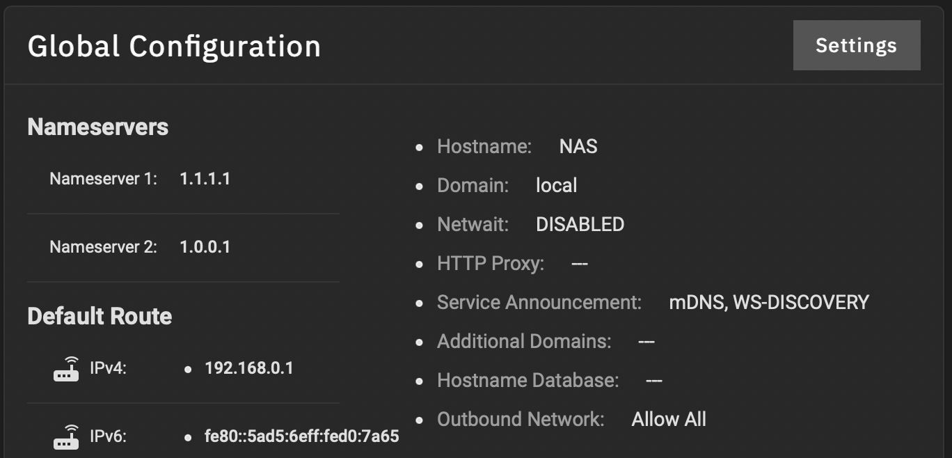The image size is (952, 458).
Task: Click the IPv4 router icon
Action: pyautogui.click(x=66, y=368)
